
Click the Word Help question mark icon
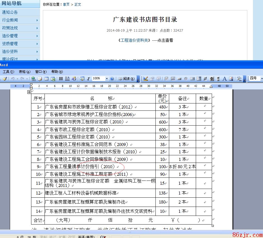[112, 79]
